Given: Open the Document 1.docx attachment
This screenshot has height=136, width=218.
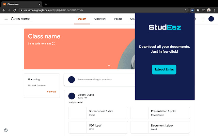Looking at the screenshot, I should 160,127.
